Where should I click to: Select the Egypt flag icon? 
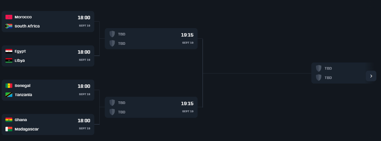[x=9, y=51]
